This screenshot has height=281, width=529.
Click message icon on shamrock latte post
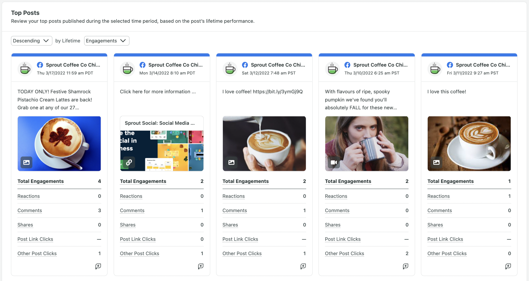[x=98, y=266]
